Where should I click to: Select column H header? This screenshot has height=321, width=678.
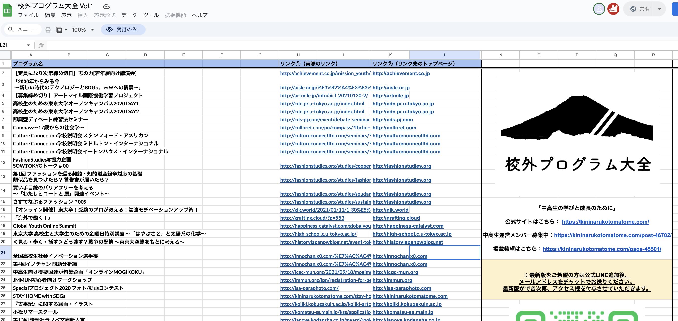click(x=298, y=55)
